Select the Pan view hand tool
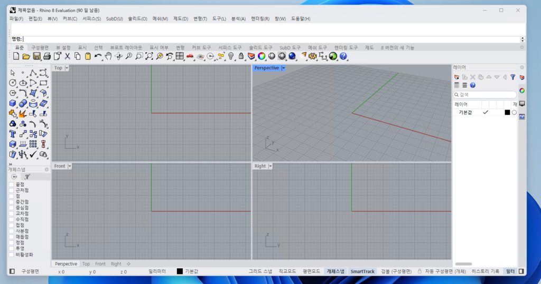Image resolution: width=541 pixels, height=284 pixels. click(x=108, y=56)
